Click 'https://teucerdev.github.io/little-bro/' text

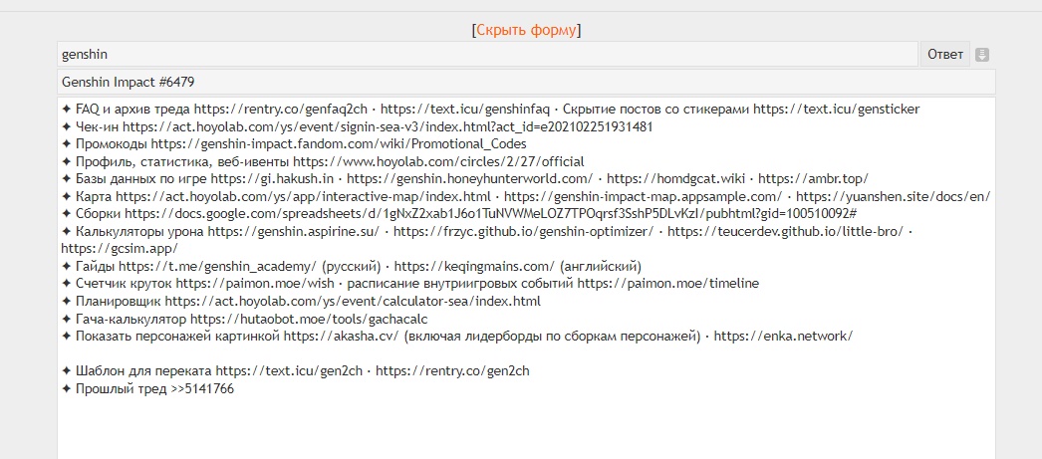click(x=786, y=231)
